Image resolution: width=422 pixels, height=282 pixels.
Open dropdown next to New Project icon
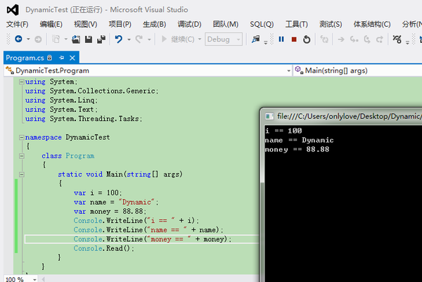pos(65,39)
